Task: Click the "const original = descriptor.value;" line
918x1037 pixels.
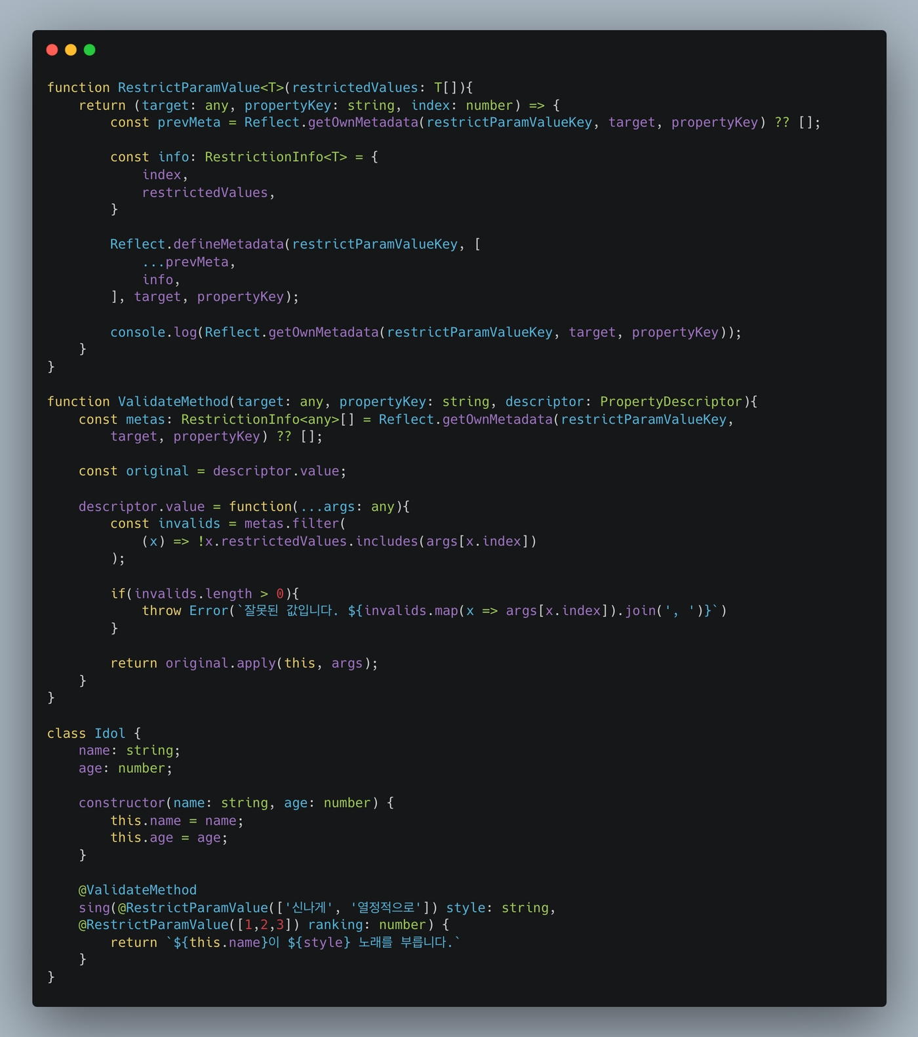Action: tap(212, 471)
